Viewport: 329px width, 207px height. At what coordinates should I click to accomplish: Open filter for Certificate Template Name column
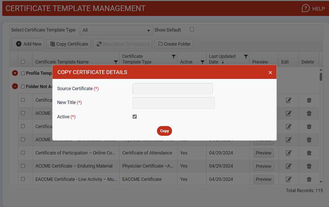pyautogui.click(x=116, y=62)
